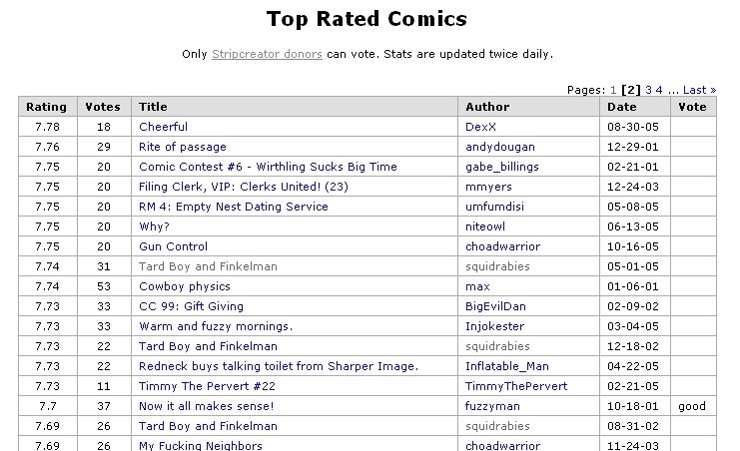Open Comic Contest #6 Wirthling comic
Image resolution: width=740 pixels, height=451 pixels.
coord(268,167)
